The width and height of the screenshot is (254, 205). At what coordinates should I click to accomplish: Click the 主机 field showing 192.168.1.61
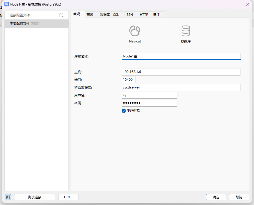point(181,72)
